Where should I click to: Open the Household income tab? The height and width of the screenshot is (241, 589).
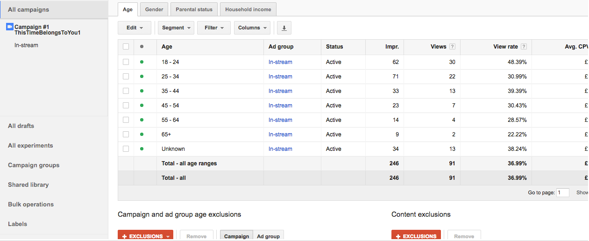(248, 9)
